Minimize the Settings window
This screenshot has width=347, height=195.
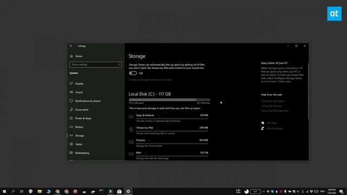tap(288, 46)
